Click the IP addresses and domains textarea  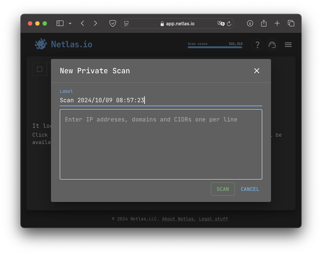click(x=161, y=144)
